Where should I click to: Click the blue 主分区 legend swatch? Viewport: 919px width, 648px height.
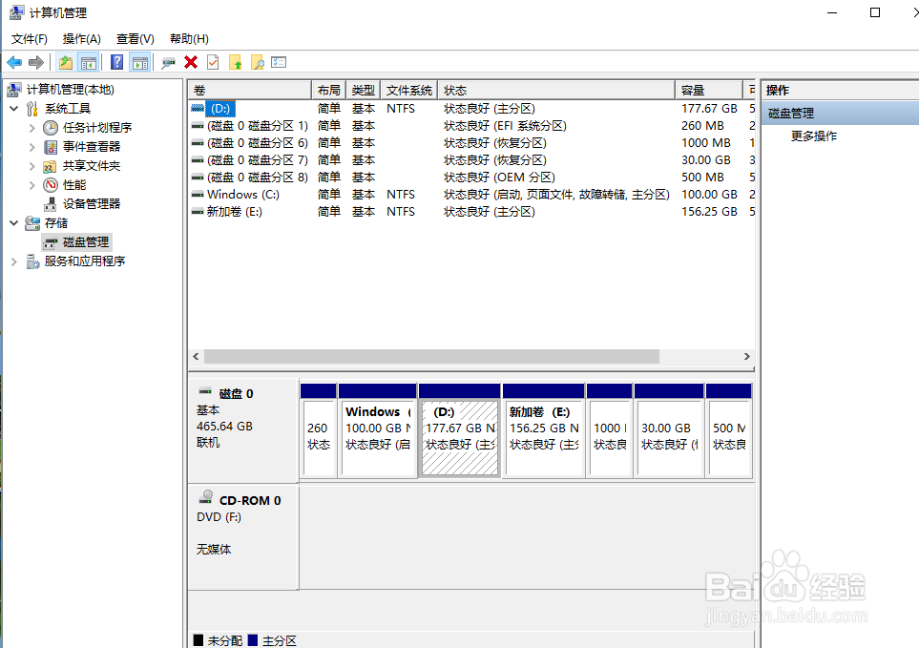(253, 639)
